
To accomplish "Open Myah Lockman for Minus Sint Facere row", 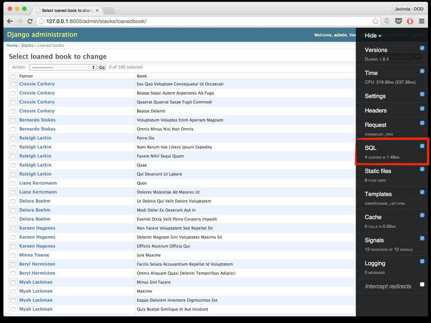I will tap(36, 282).
